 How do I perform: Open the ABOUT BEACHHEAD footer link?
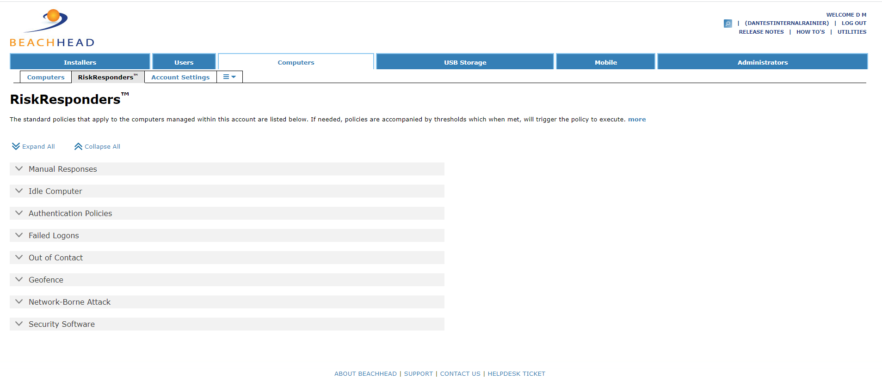click(365, 373)
